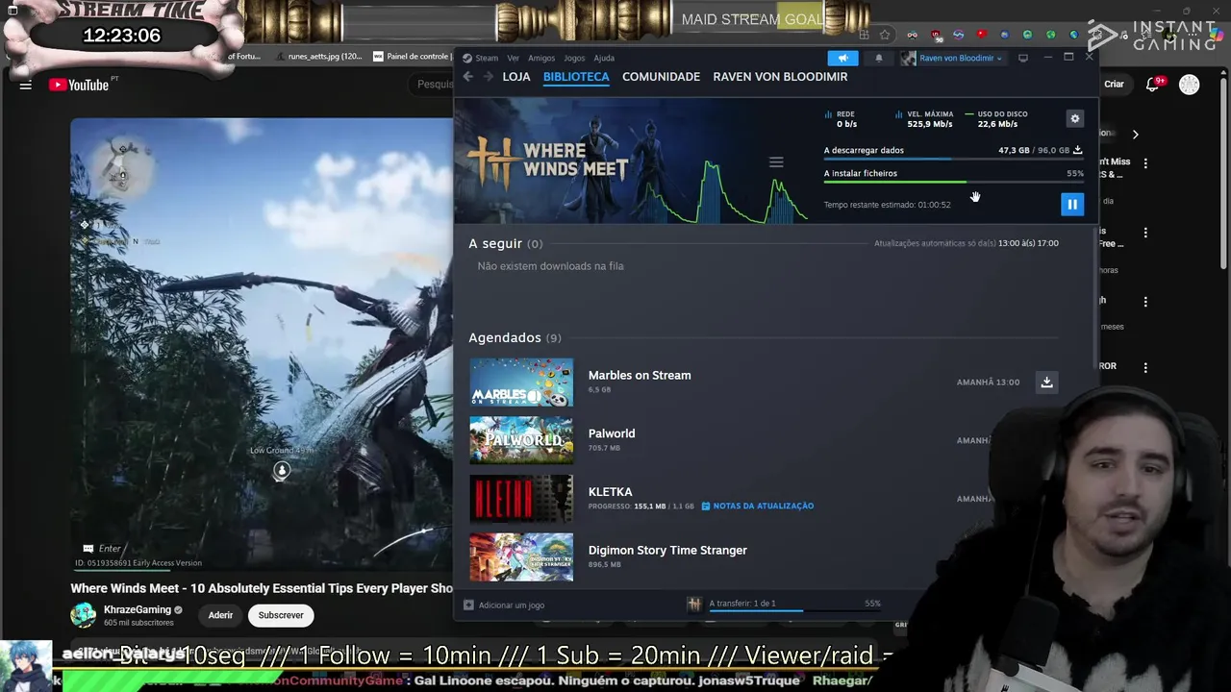Switch to the LOJA tab

tap(516, 77)
